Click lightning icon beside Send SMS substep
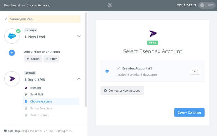The width and height of the screenshot is (217, 136). (x=26, y=95)
